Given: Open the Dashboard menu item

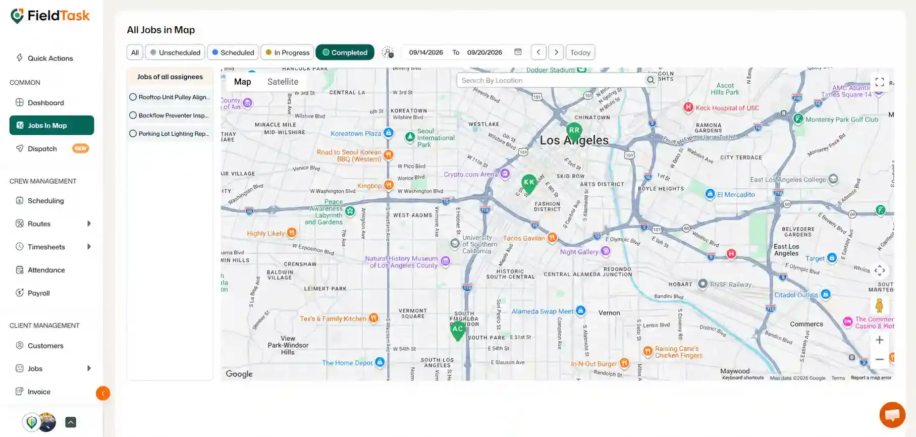Looking at the screenshot, I should coord(45,102).
